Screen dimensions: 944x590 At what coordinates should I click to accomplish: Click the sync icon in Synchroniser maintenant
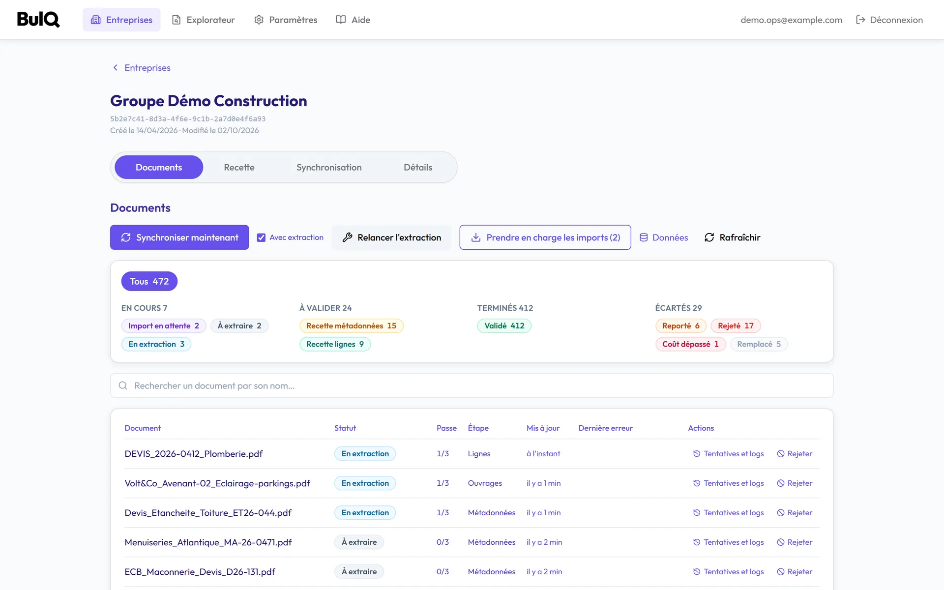(x=126, y=237)
